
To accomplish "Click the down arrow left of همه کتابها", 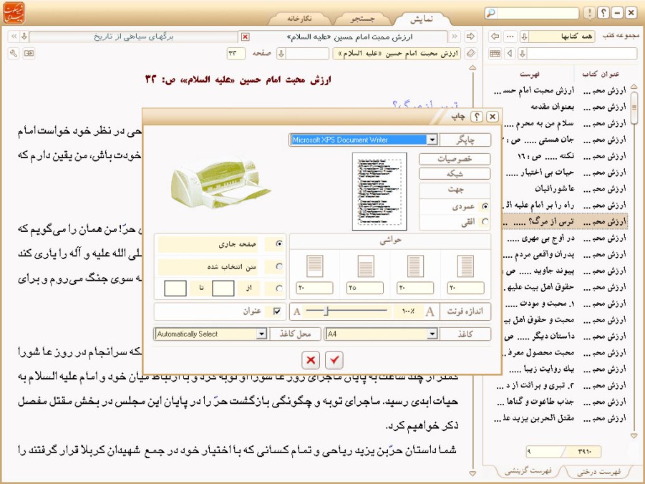I will coord(524,37).
